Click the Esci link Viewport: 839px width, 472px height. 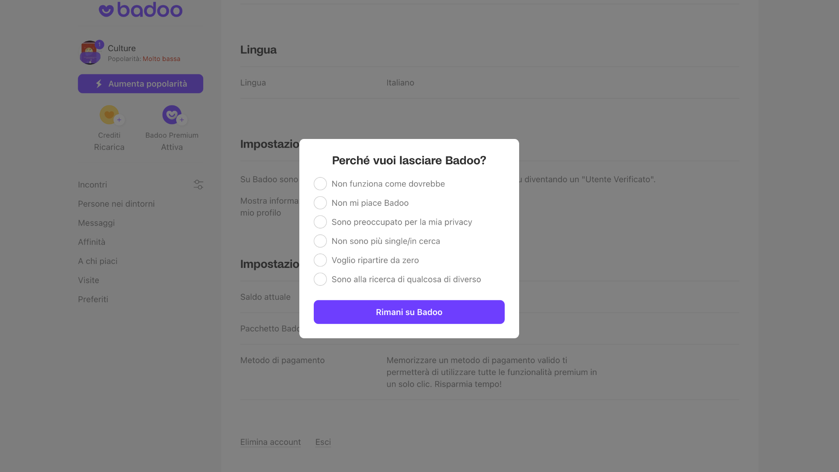click(323, 442)
